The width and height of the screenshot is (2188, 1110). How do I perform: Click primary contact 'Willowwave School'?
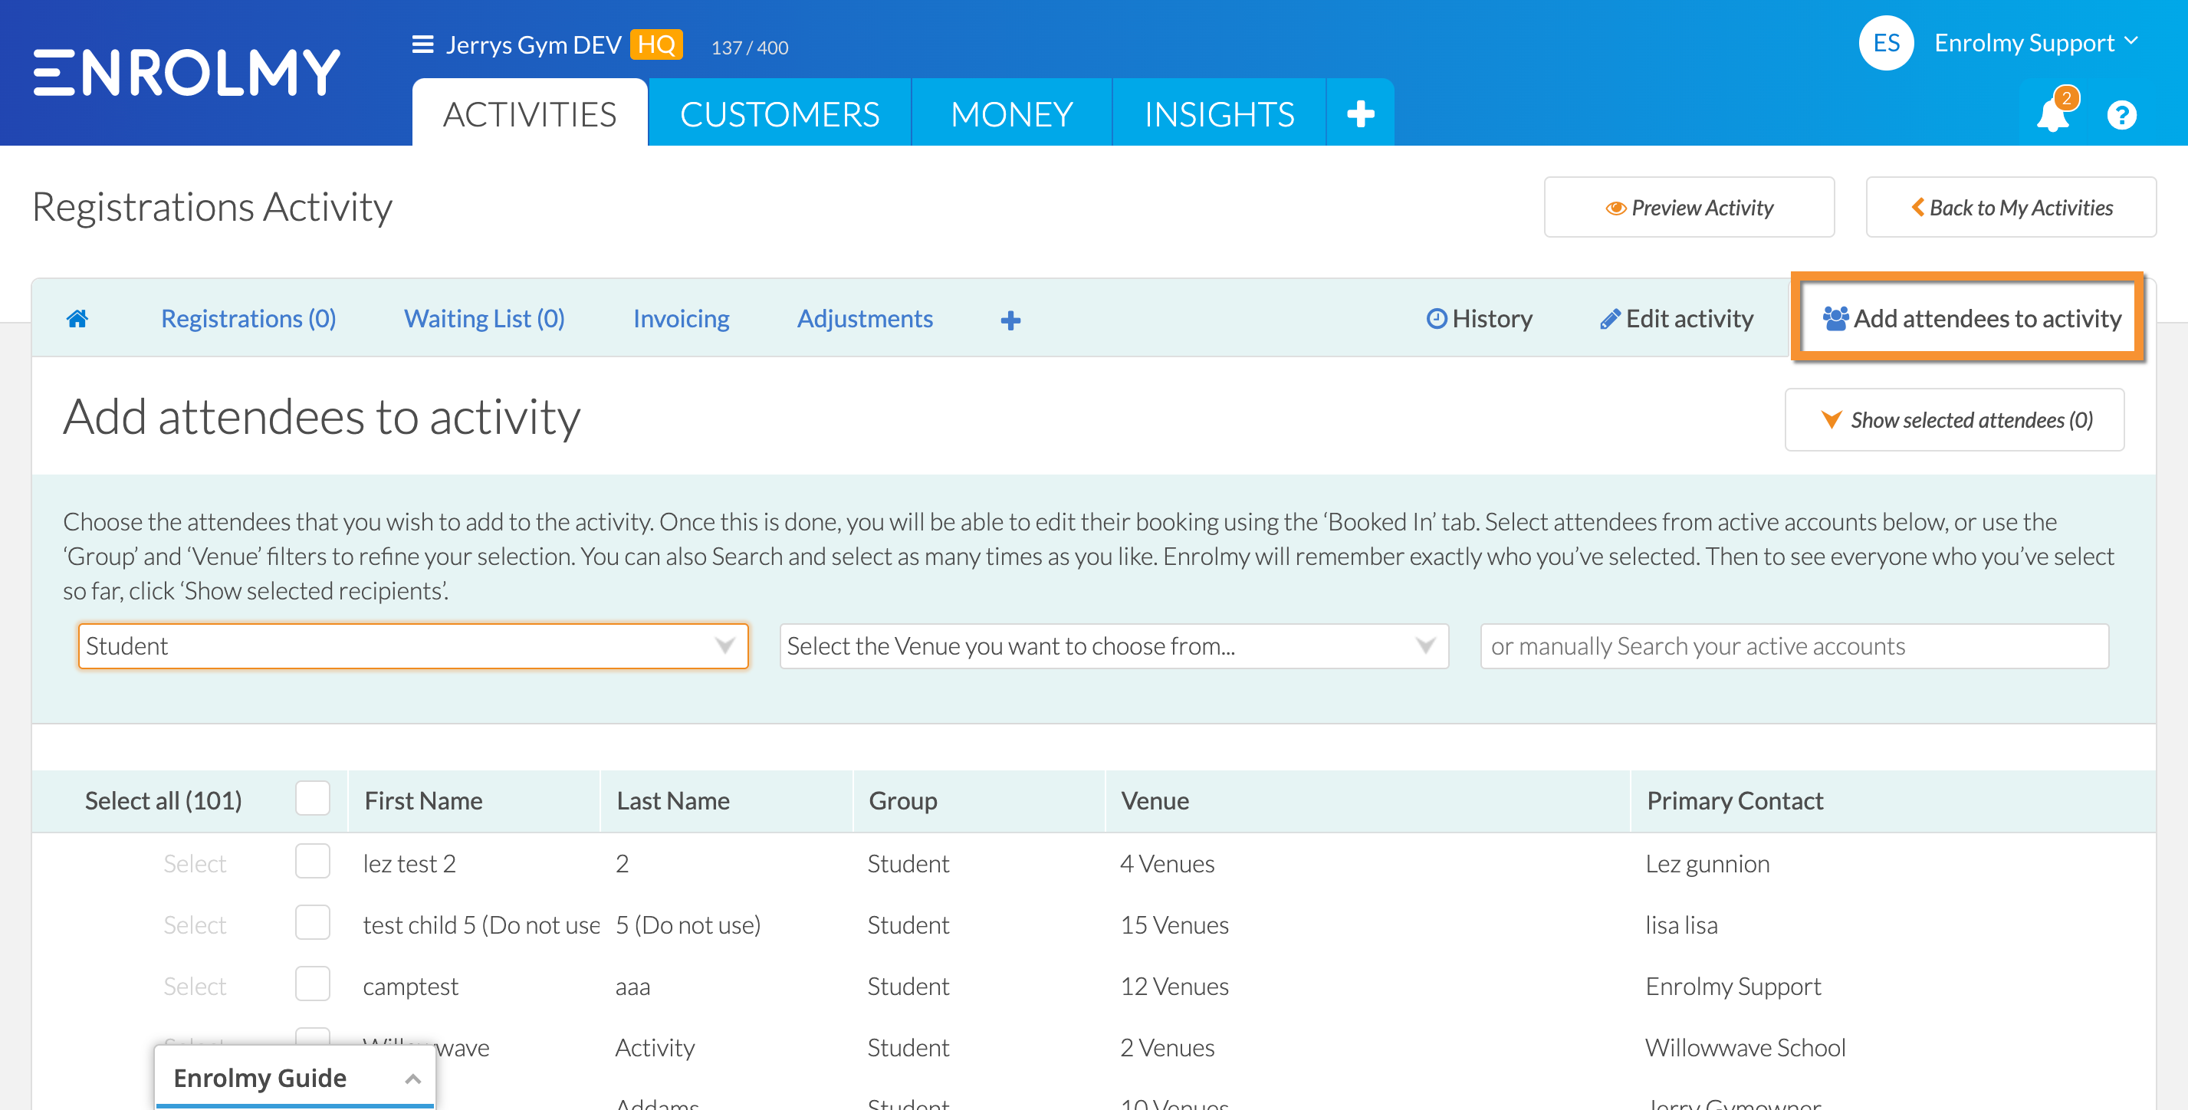click(1746, 1047)
